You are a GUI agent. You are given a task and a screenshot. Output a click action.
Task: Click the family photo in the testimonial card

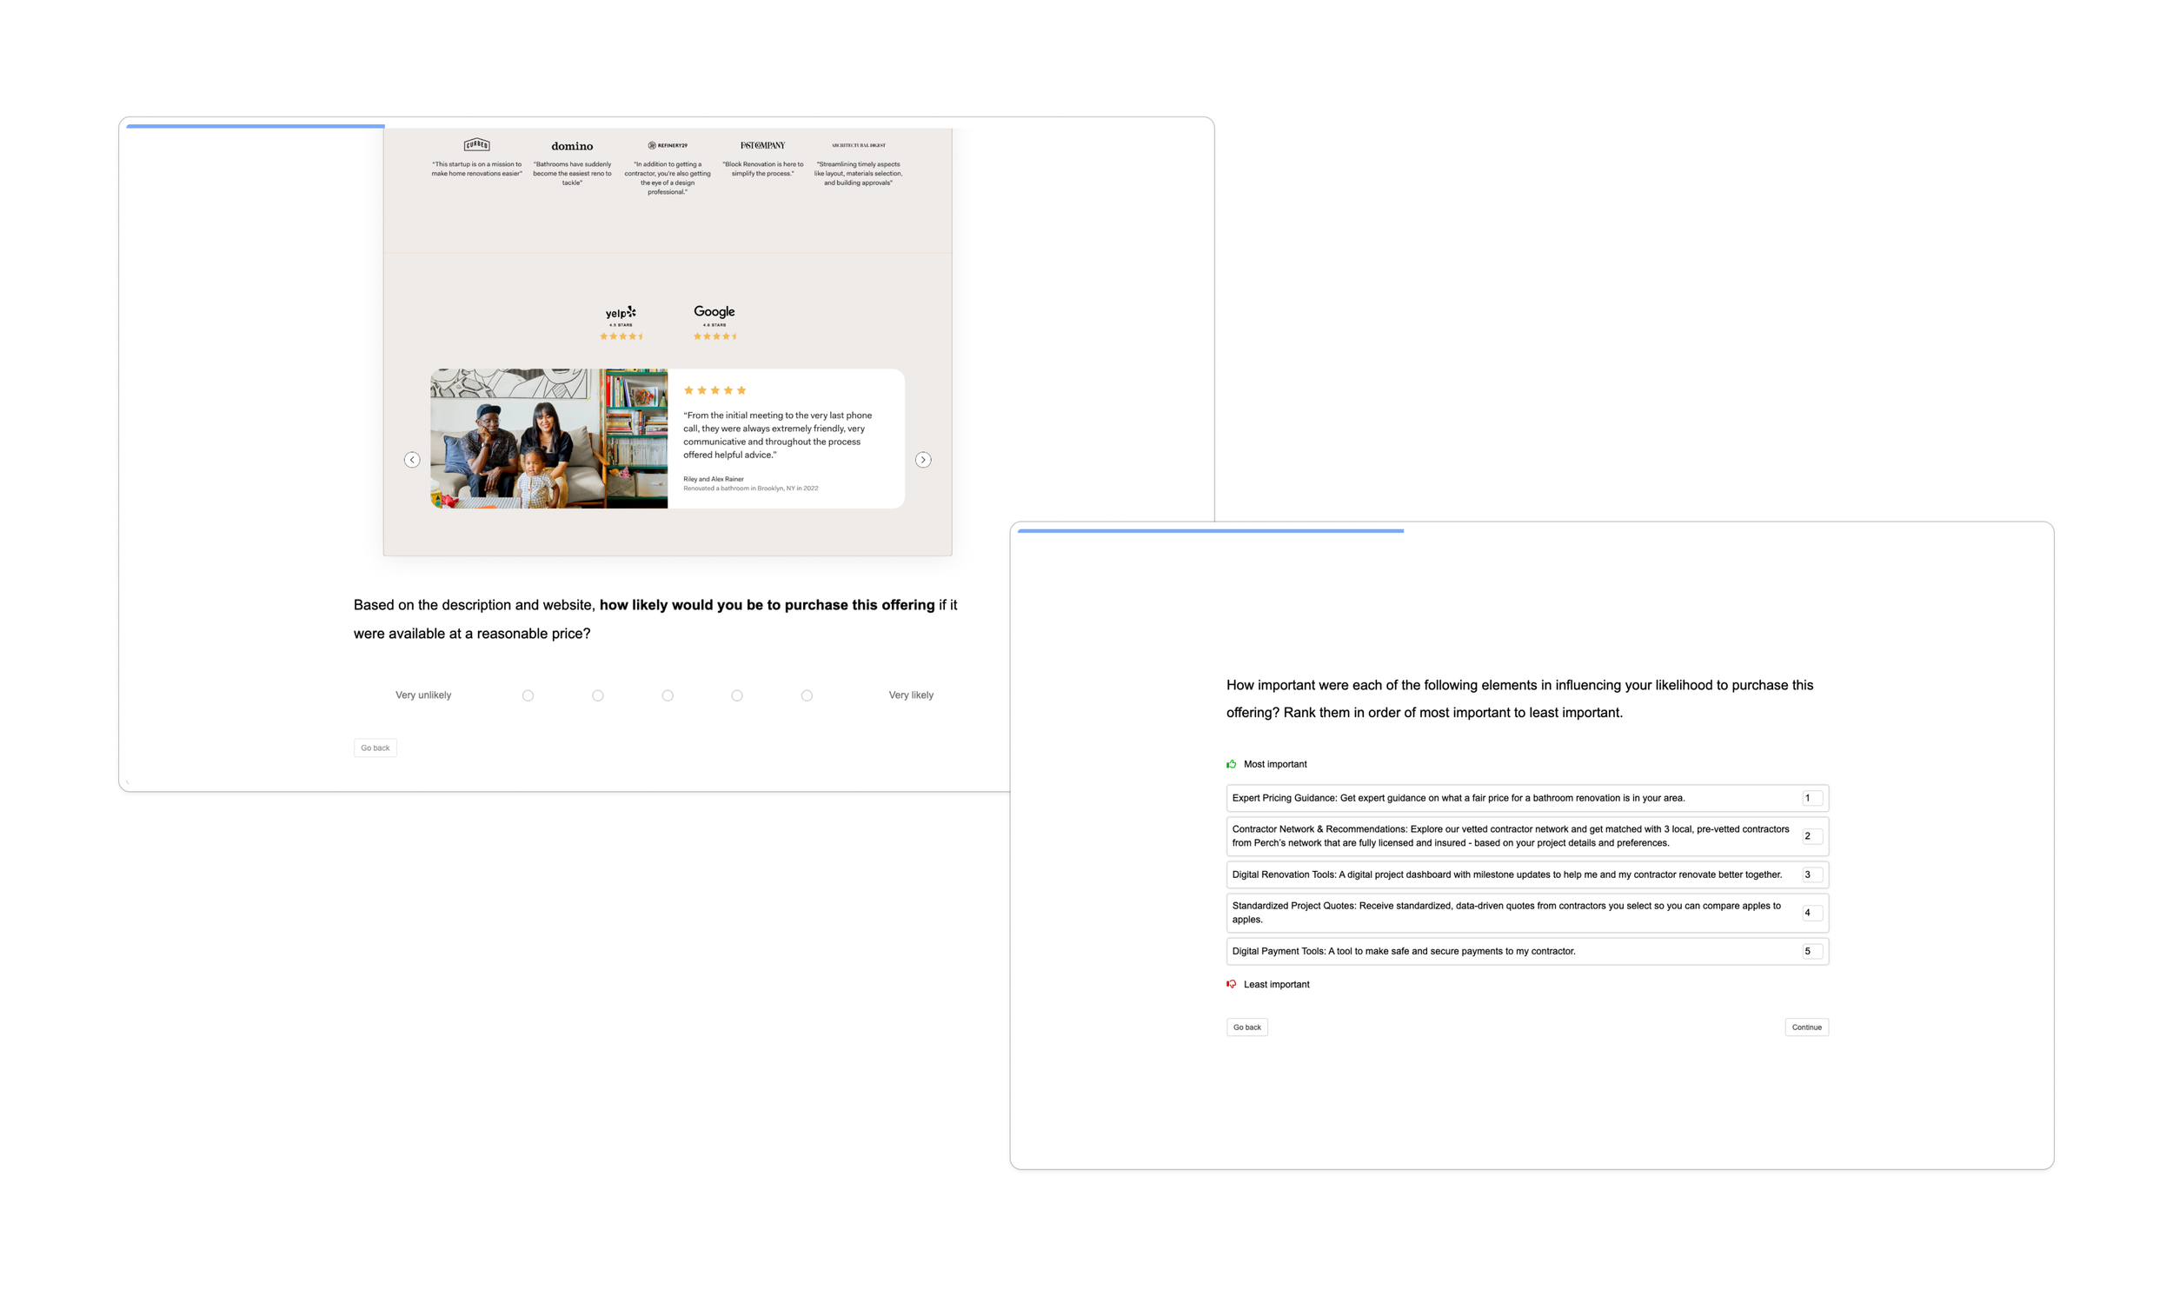(x=549, y=439)
